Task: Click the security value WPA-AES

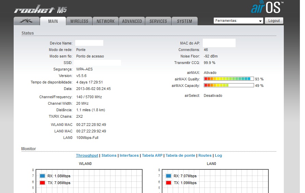Action: click(x=84, y=69)
